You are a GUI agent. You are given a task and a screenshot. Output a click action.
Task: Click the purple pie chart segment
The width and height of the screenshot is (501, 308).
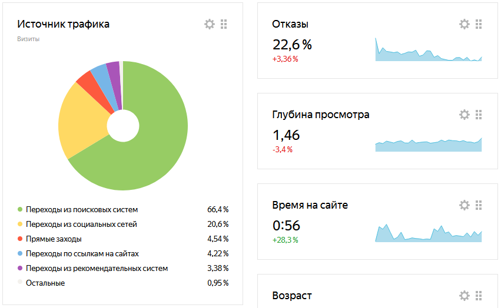tap(115, 85)
